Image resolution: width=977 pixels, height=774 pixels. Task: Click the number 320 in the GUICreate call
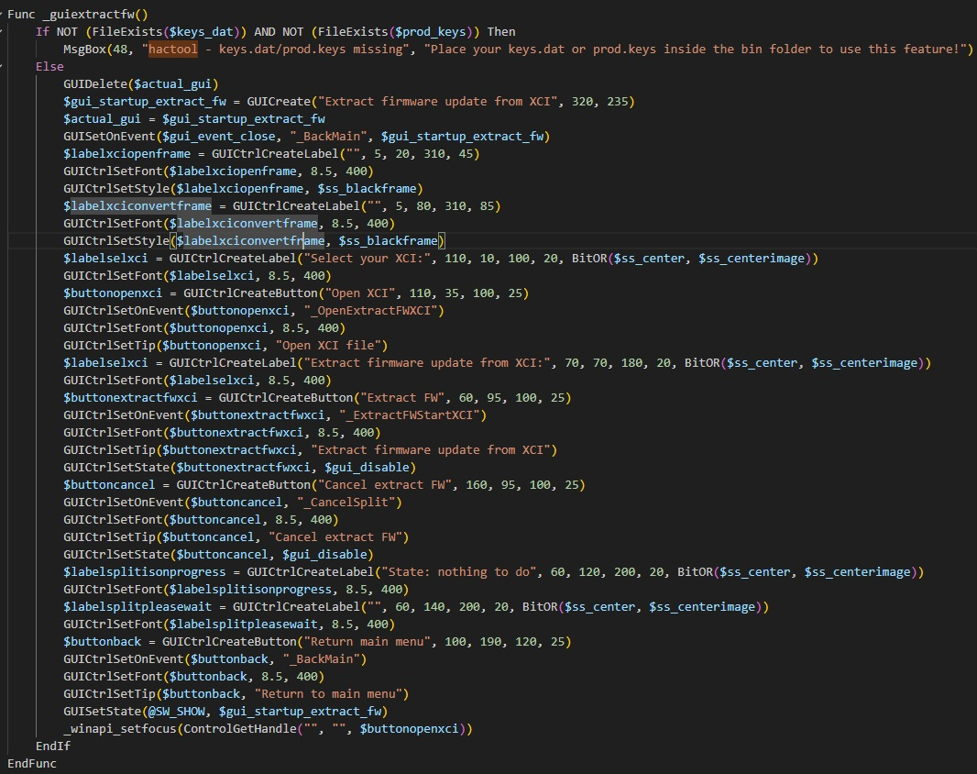click(x=583, y=102)
